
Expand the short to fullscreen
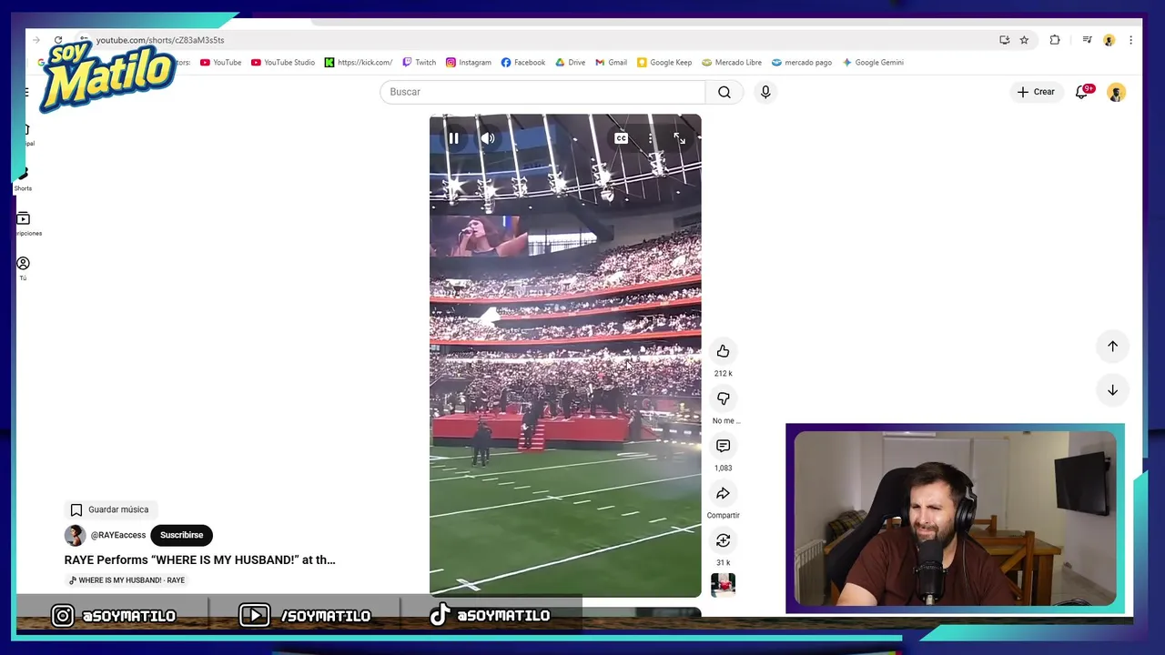point(679,138)
